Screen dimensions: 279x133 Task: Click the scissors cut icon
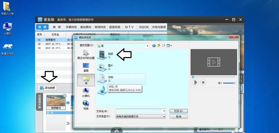117,131
